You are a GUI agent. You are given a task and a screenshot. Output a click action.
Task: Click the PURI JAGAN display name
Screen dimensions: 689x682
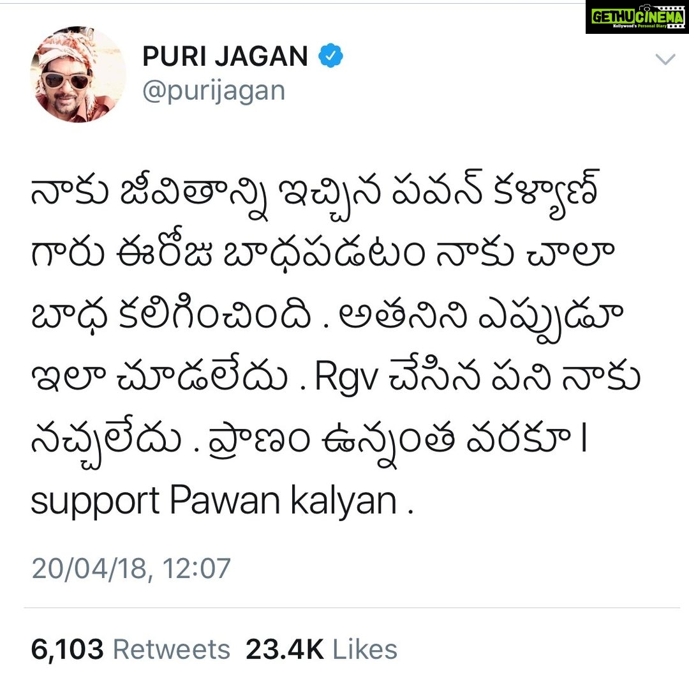pyautogui.click(x=225, y=56)
